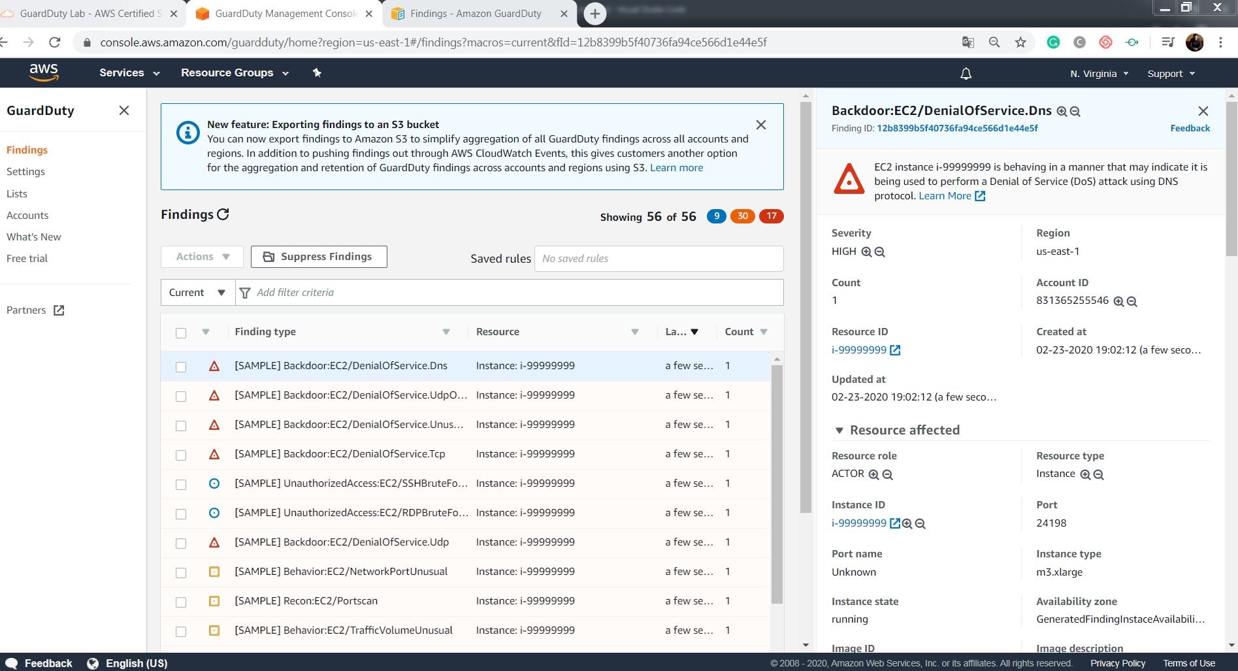Viewport: 1238px width, 671px height.
Task: Check the NetworkPortUnusual finding row
Action: coord(181,573)
